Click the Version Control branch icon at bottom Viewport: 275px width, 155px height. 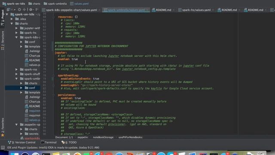[x=9, y=143]
